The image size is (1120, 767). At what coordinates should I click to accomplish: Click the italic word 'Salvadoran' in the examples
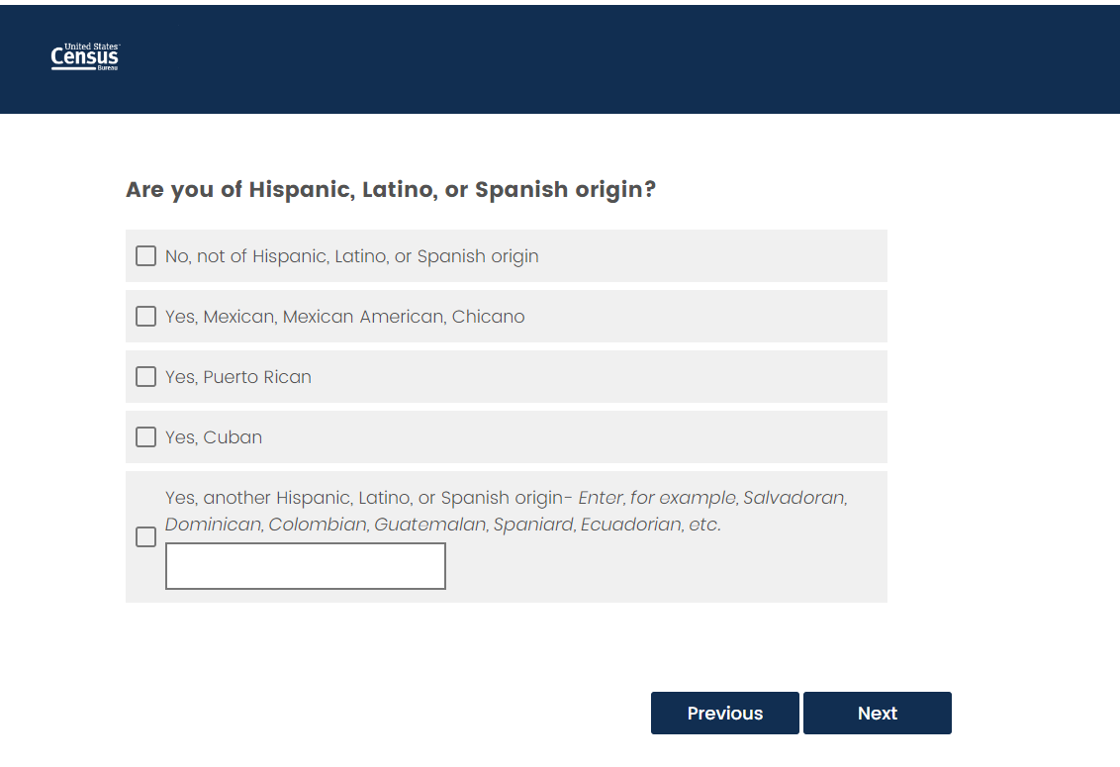(x=794, y=498)
